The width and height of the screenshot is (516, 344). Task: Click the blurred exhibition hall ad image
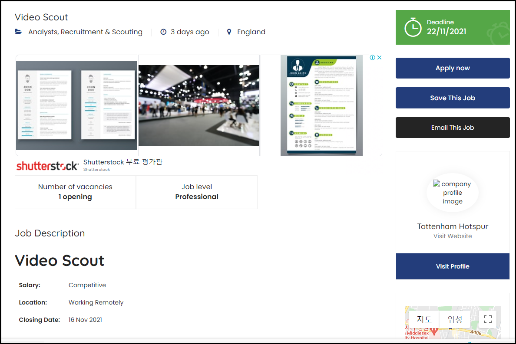[199, 105]
